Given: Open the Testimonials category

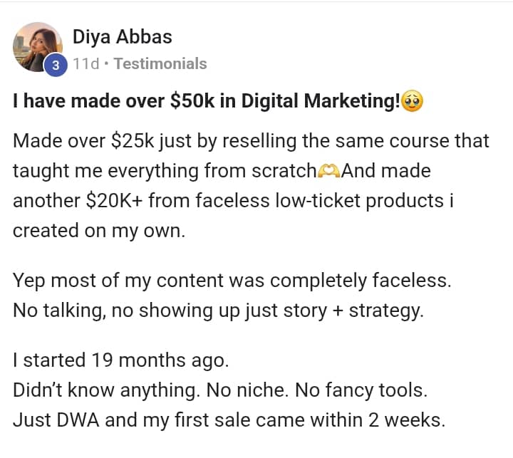Looking at the screenshot, I should tap(160, 64).
